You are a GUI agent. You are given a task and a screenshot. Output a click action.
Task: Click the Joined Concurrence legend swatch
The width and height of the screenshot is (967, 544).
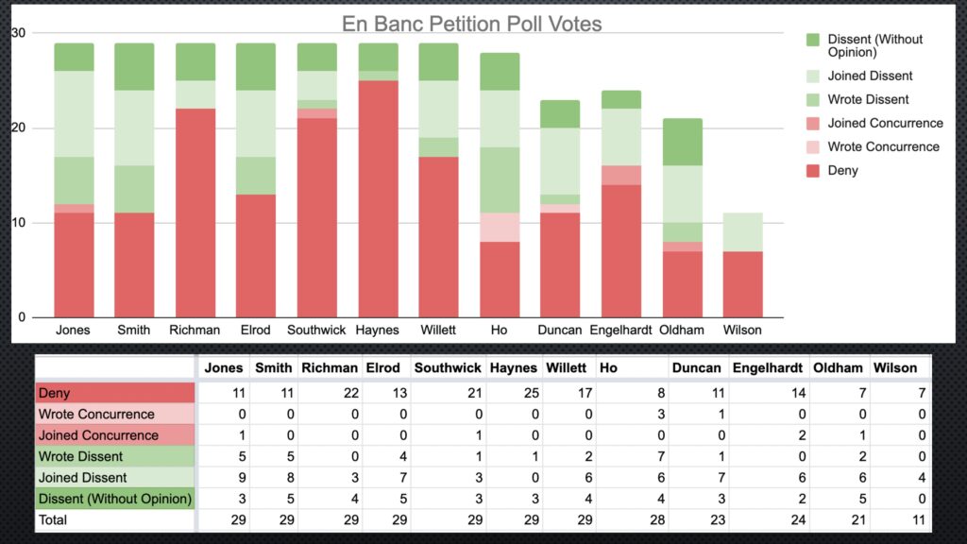[813, 124]
